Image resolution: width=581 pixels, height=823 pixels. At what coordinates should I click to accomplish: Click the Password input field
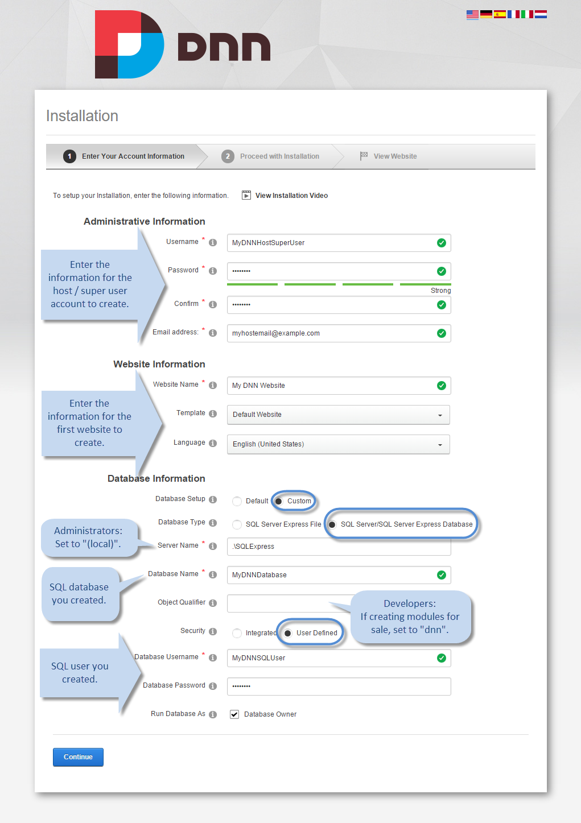[x=339, y=271]
